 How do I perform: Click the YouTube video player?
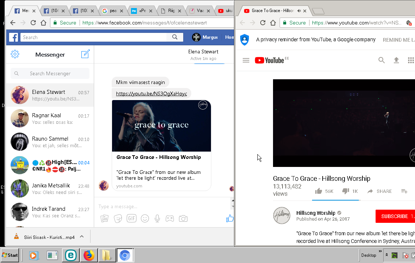point(344,123)
